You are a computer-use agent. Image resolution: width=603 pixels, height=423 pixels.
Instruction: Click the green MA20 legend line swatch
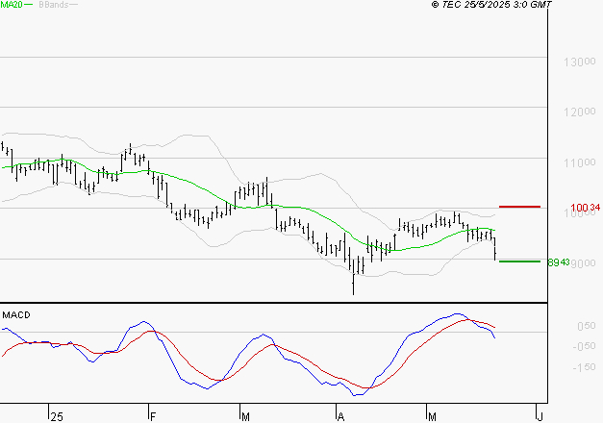(x=31, y=6)
